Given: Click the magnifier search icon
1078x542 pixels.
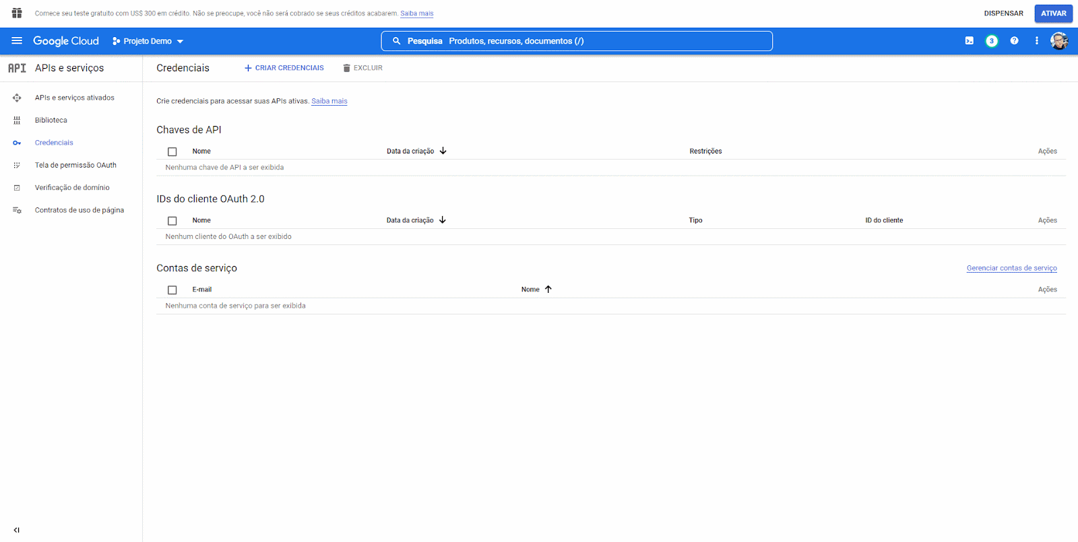Looking at the screenshot, I should (396, 41).
